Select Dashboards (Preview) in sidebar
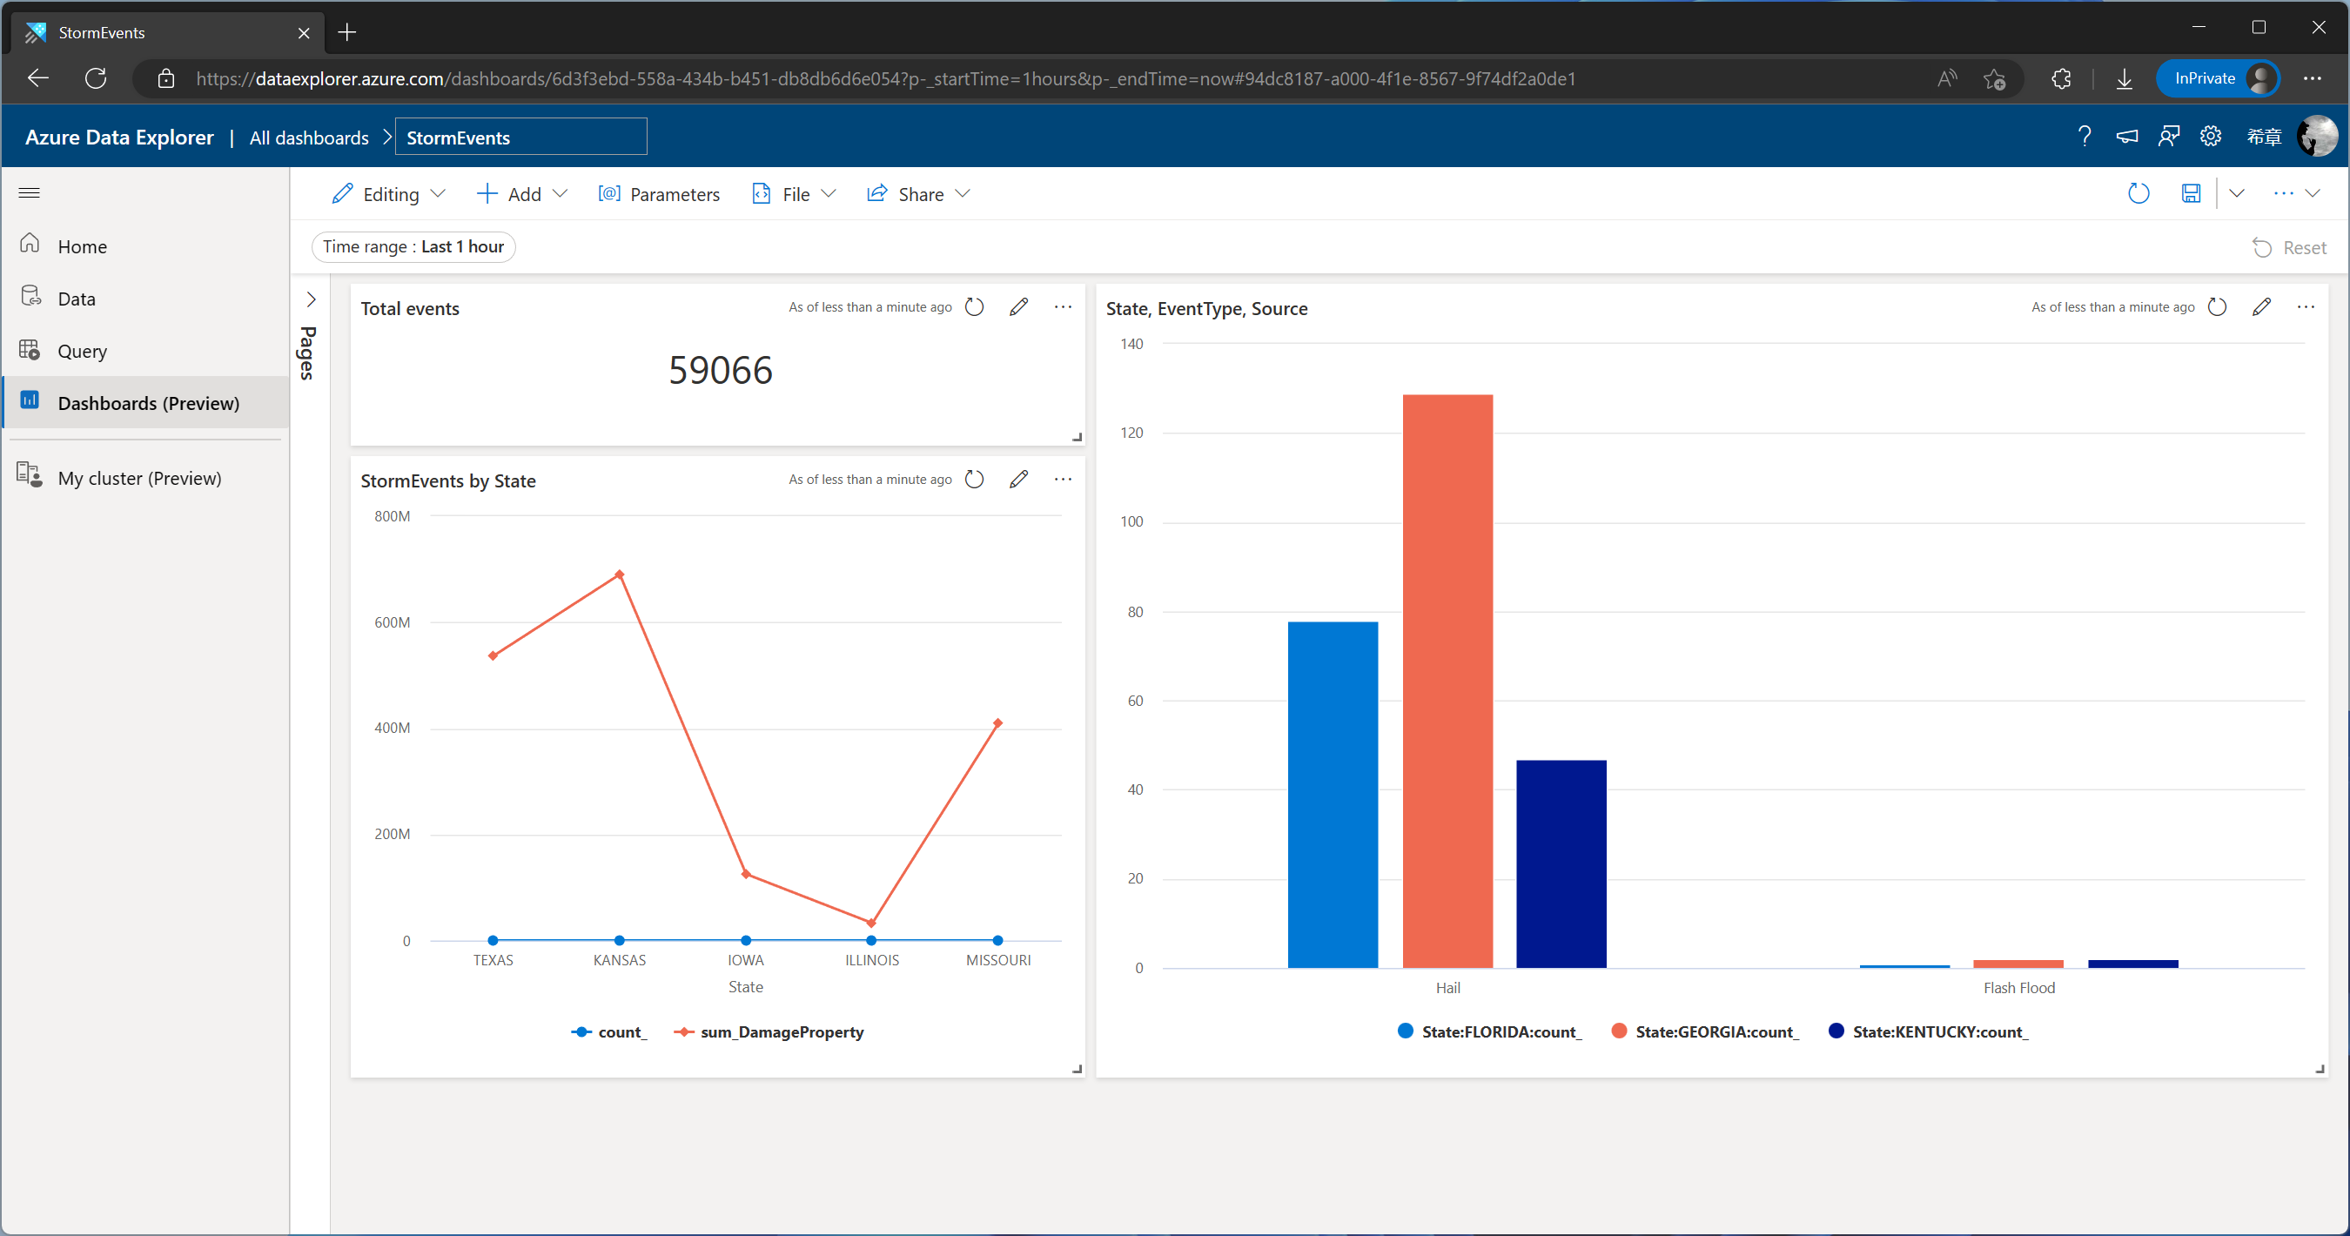2350x1236 pixels. click(146, 403)
